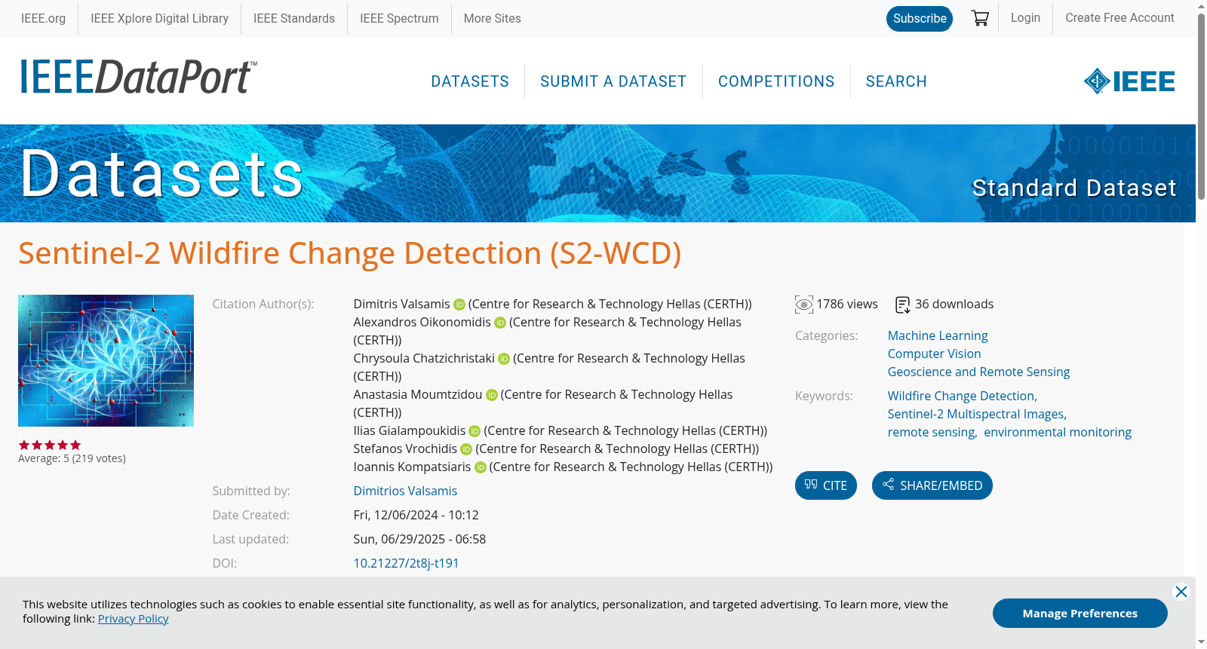The height and width of the screenshot is (649, 1207).
Task: Click the Subscribe button
Action: point(920,18)
